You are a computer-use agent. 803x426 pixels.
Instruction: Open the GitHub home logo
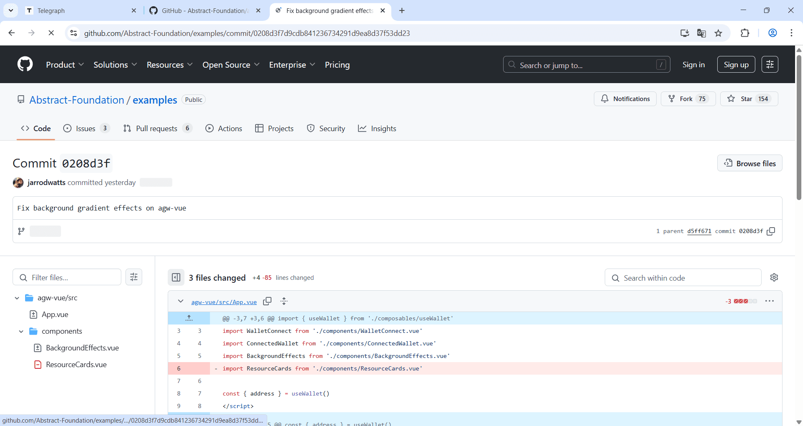click(25, 64)
